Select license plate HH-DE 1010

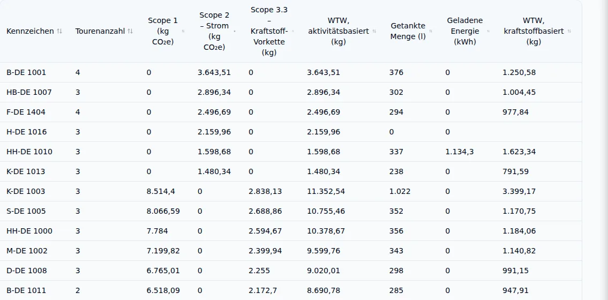pos(29,152)
